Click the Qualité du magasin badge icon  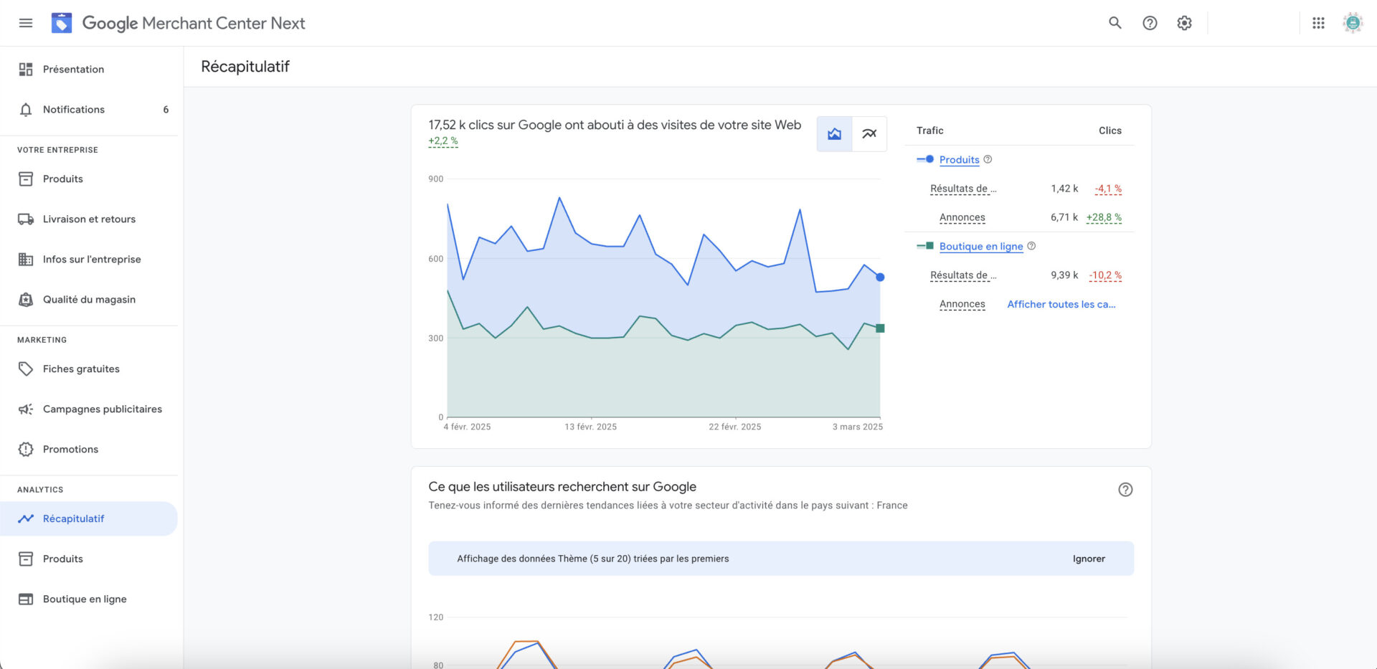[x=26, y=299]
